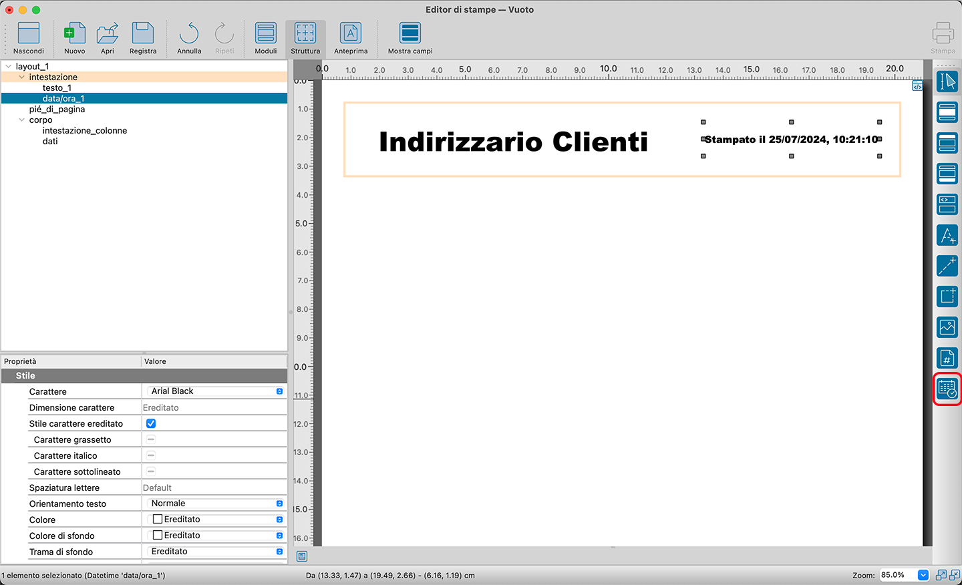This screenshot has width=962, height=585.
Task: Select the page number insert tool
Action: [x=947, y=358]
